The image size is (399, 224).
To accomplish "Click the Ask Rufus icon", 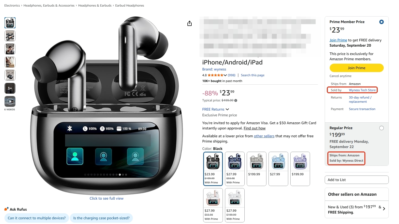I will [7, 209].
